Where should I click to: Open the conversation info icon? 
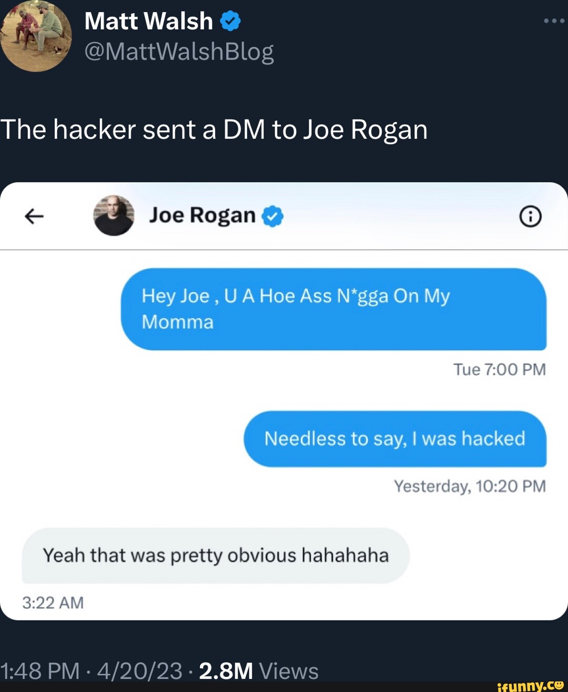pos(531,216)
